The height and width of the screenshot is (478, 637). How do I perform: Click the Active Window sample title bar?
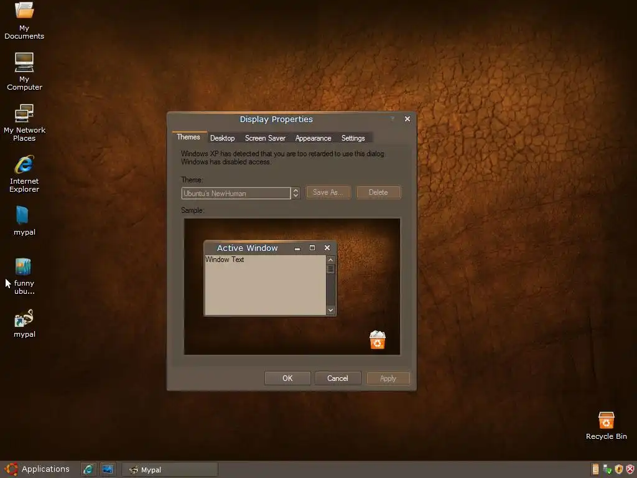point(270,248)
